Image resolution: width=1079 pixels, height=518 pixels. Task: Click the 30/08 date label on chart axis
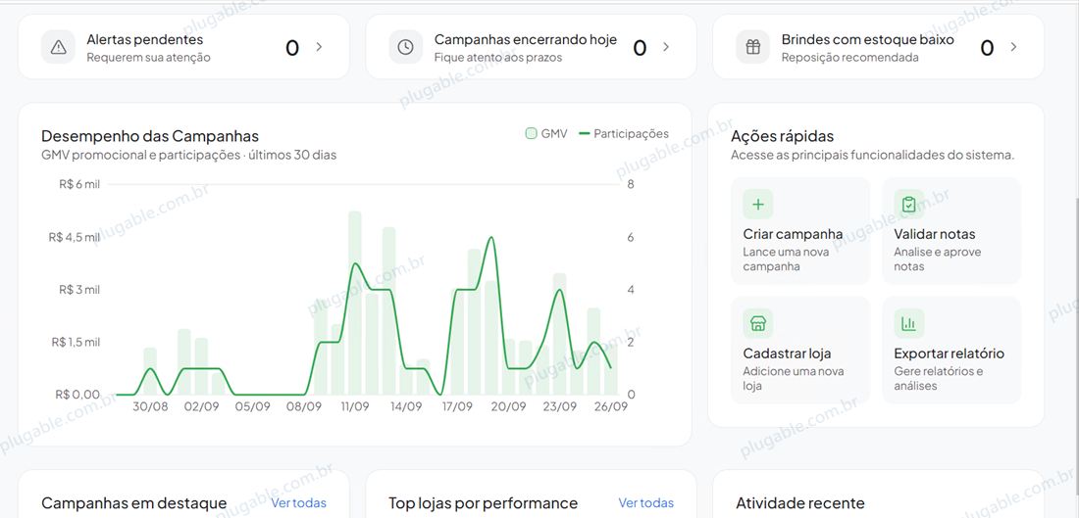(x=150, y=406)
